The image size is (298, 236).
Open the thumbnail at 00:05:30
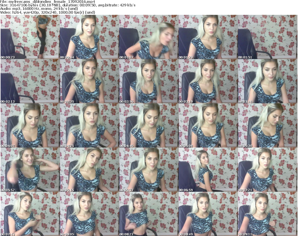[267, 125]
